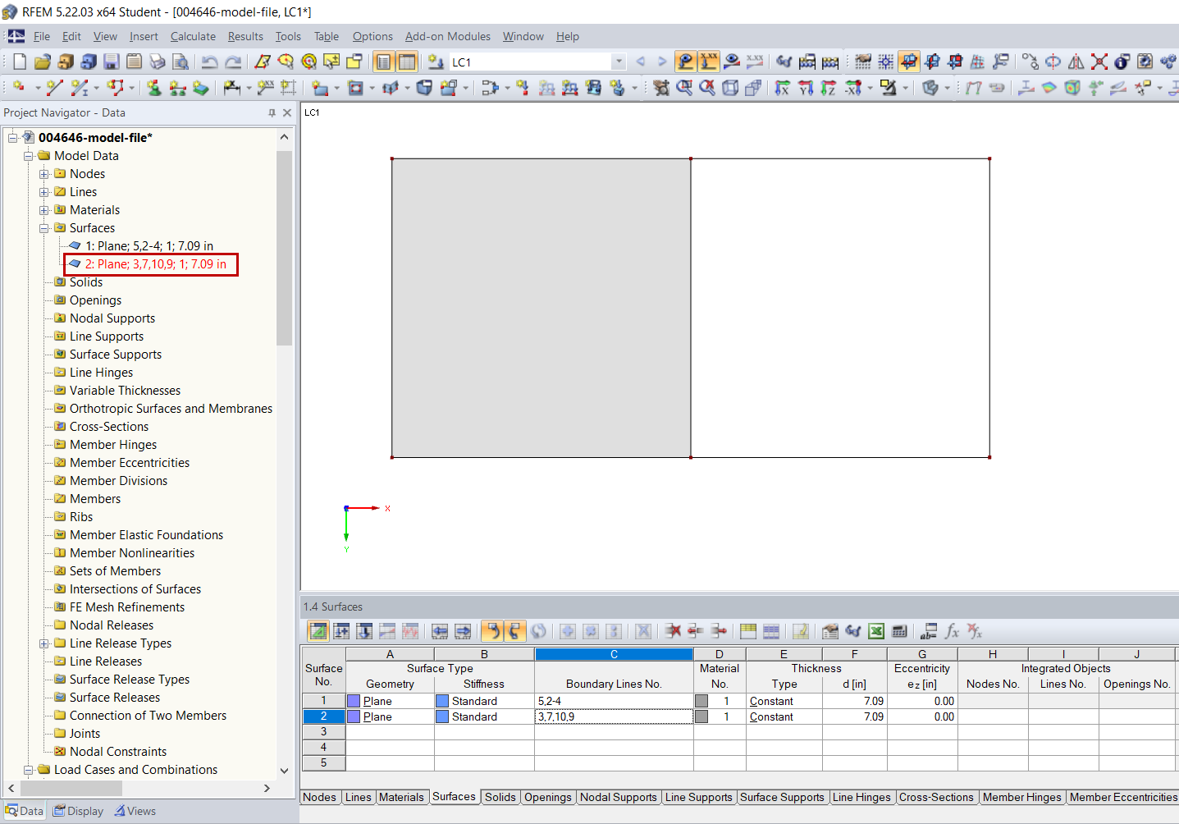Viewport: 1179px width, 824px height.
Task: Toggle the Views panel at the bottom left
Action: pyautogui.click(x=135, y=811)
